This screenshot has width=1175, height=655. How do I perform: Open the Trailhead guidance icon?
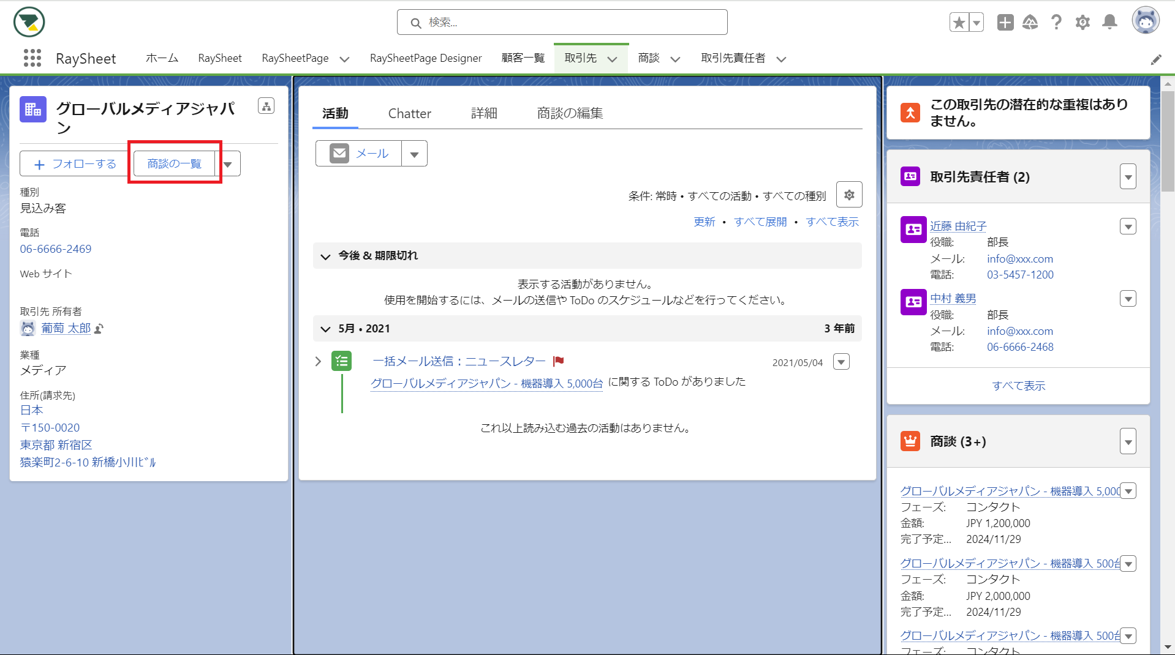click(1030, 23)
